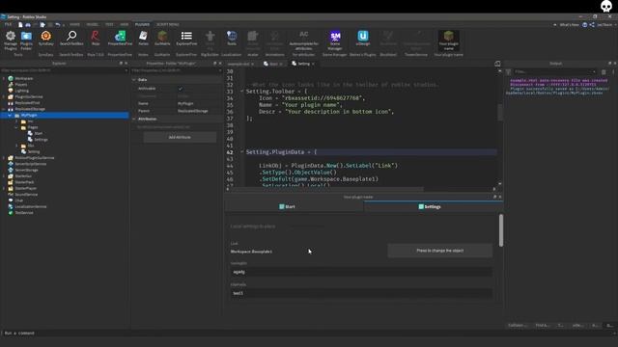Switch to the SCRIPT MENU ribbon tab

pos(167,24)
